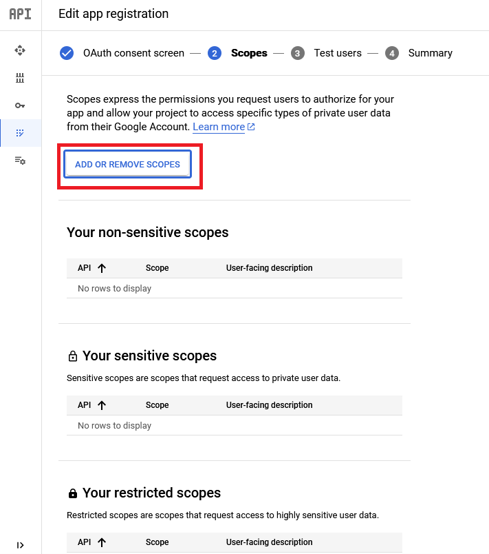Sort restricted scopes by API column
Viewport: 489px width, 554px height.
coord(85,542)
